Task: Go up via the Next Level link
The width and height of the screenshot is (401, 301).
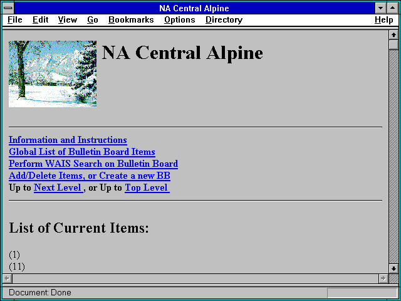Action: [58, 187]
